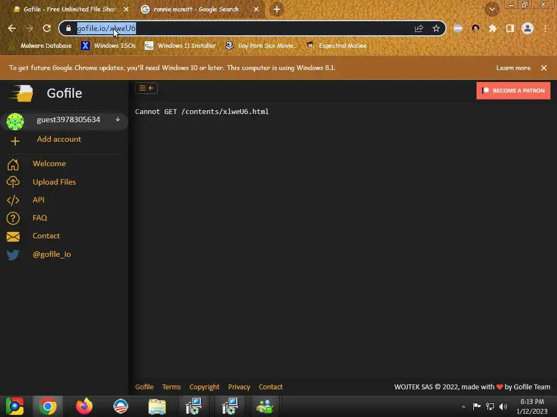This screenshot has width=557, height=417.
Task: Click the plus icon beside Add account
Action: click(15, 141)
